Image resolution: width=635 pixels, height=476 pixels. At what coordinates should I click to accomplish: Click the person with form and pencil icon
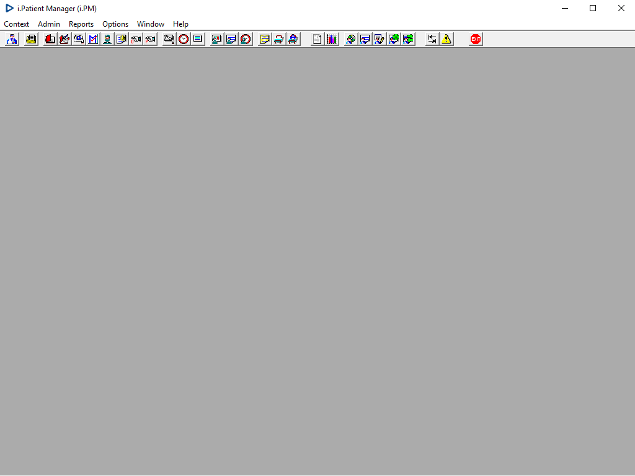[380, 39]
